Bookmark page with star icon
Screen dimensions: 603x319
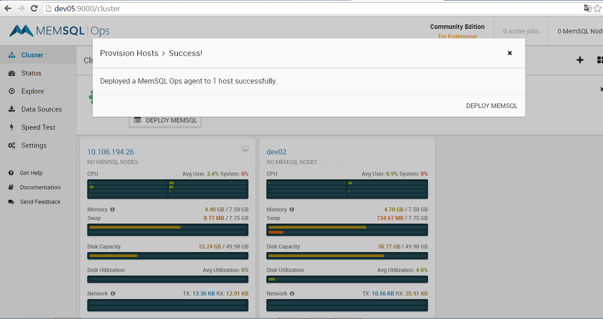pos(598,8)
